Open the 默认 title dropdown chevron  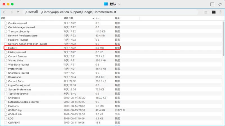point(119,4)
